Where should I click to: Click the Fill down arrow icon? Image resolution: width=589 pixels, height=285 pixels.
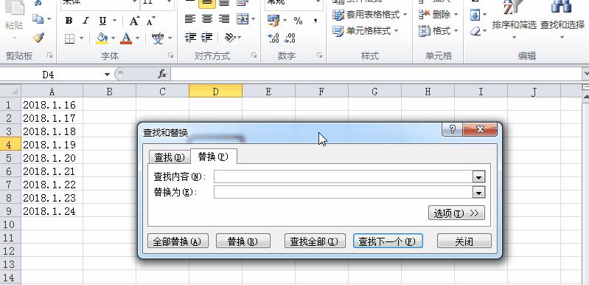pyautogui.click(x=475, y=15)
